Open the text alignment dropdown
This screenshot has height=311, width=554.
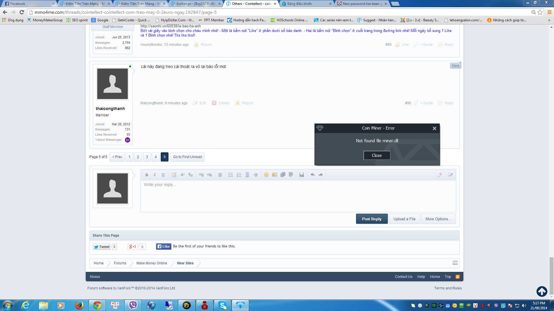coord(220,175)
